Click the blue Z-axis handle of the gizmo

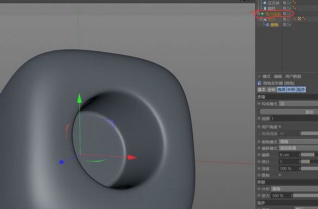coord(61,162)
